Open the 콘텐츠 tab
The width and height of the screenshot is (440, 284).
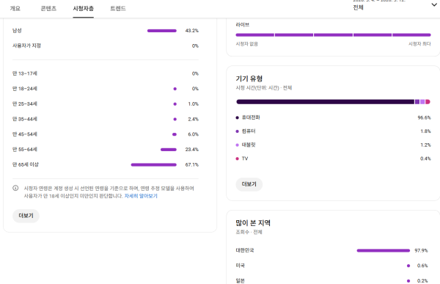pos(48,8)
